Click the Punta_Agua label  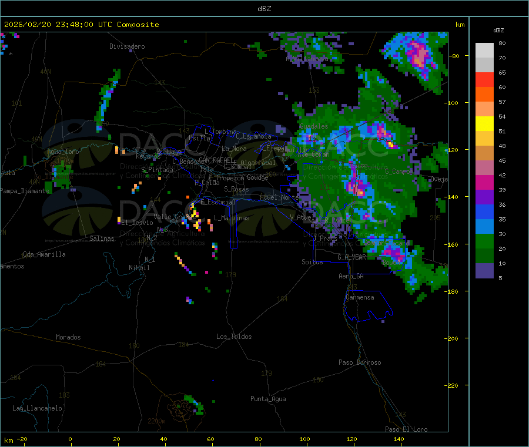coord(268,399)
